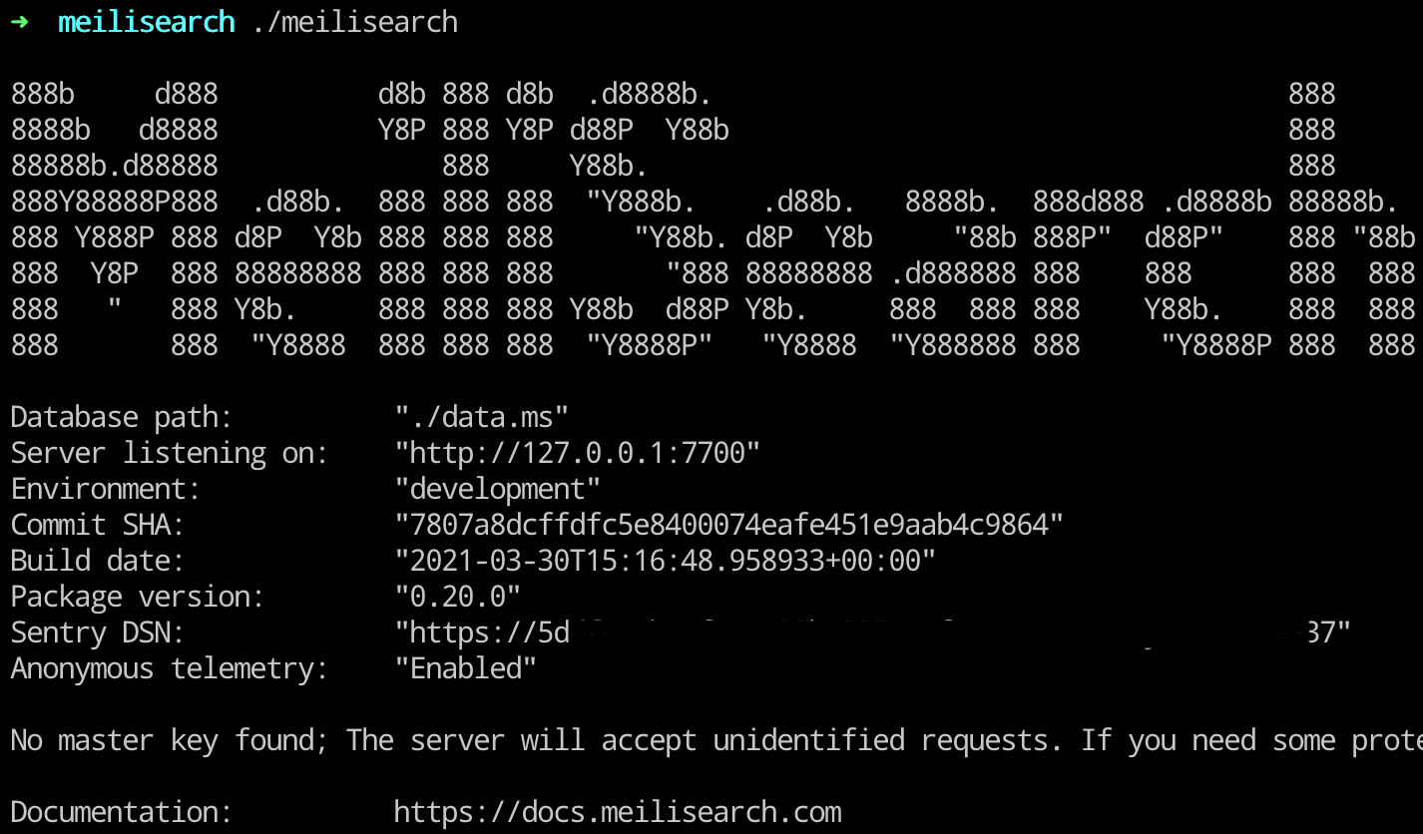This screenshot has height=834, width=1423.
Task: Click the ./data.ms database path value
Action: coord(482,417)
